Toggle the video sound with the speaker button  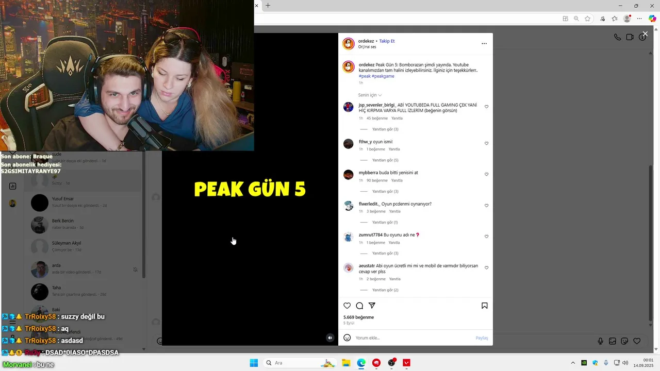[331, 338]
